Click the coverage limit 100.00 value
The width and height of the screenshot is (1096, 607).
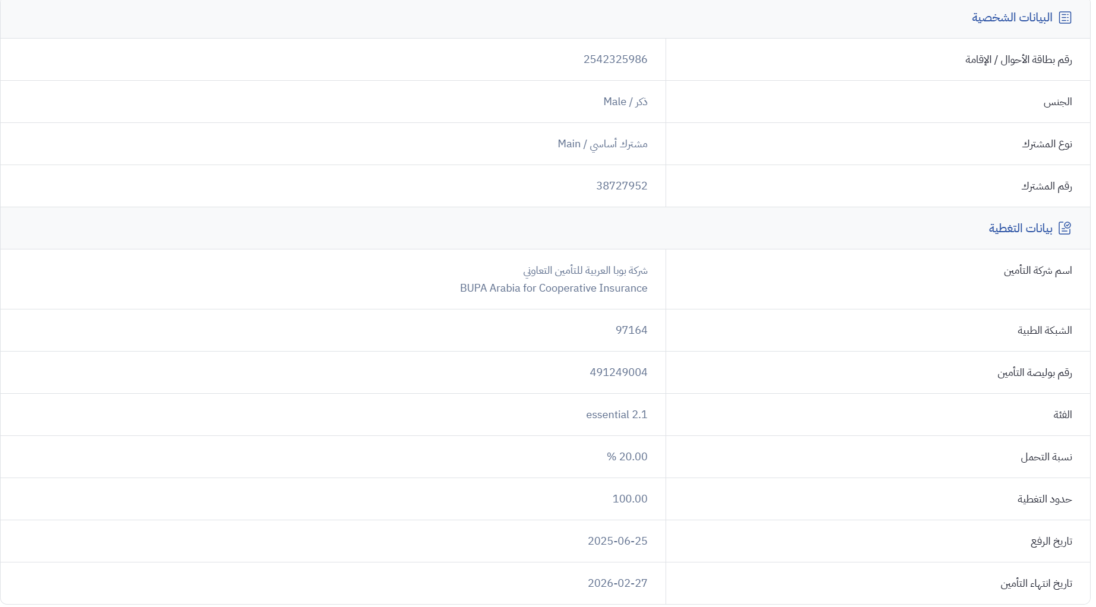pyautogui.click(x=630, y=499)
